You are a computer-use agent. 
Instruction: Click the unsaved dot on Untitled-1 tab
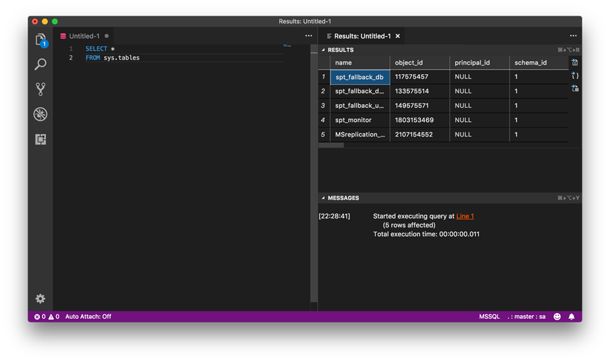pos(106,36)
